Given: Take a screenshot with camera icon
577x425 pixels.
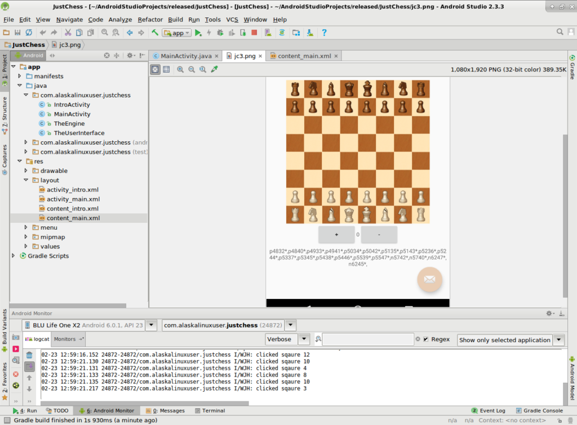Looking at the screenshot, I should click(x=16, y=338).
